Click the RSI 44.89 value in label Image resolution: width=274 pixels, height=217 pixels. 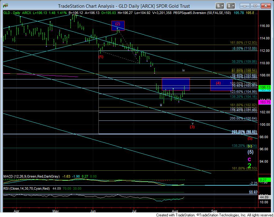pyautogui.click(x=57, y=188)
